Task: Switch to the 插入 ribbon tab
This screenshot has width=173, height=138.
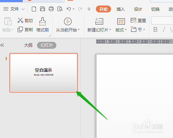Action: tap(120, 9)
